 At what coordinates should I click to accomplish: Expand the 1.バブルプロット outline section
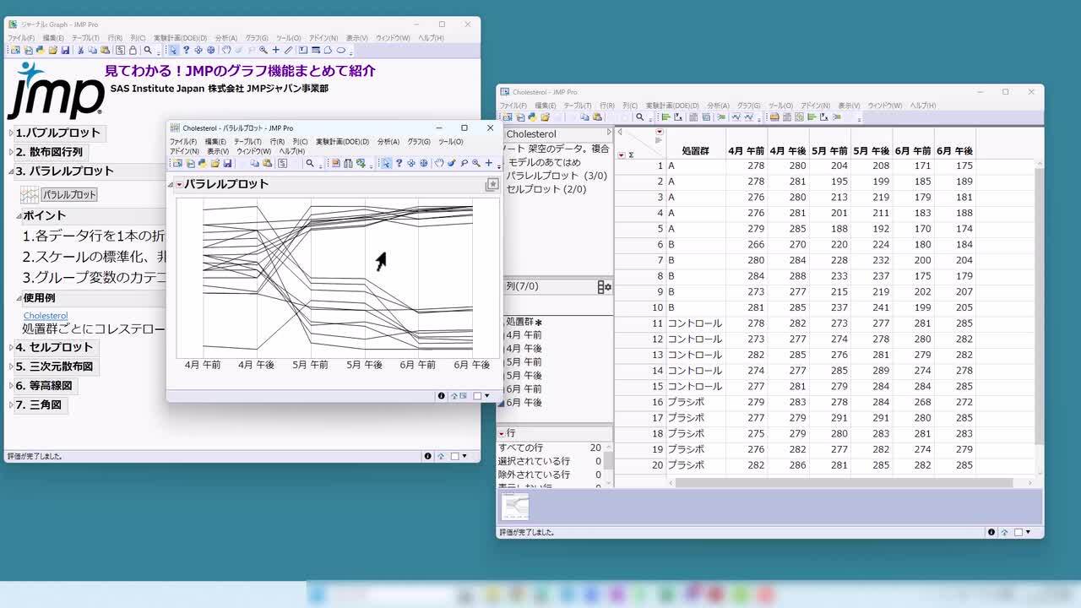(12, 133)
